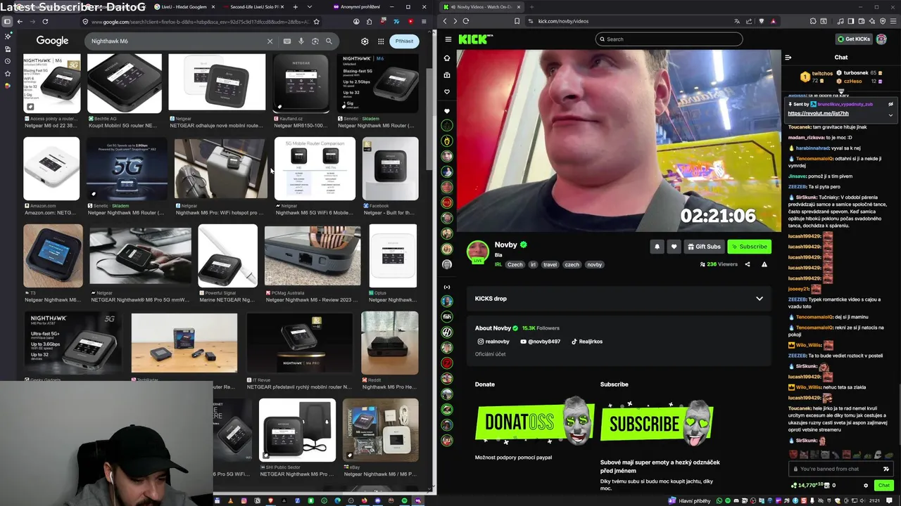Viewport: 901px width, 506px height.
Task: Open the Brave main menu
Action: click(x=892, y=21)
